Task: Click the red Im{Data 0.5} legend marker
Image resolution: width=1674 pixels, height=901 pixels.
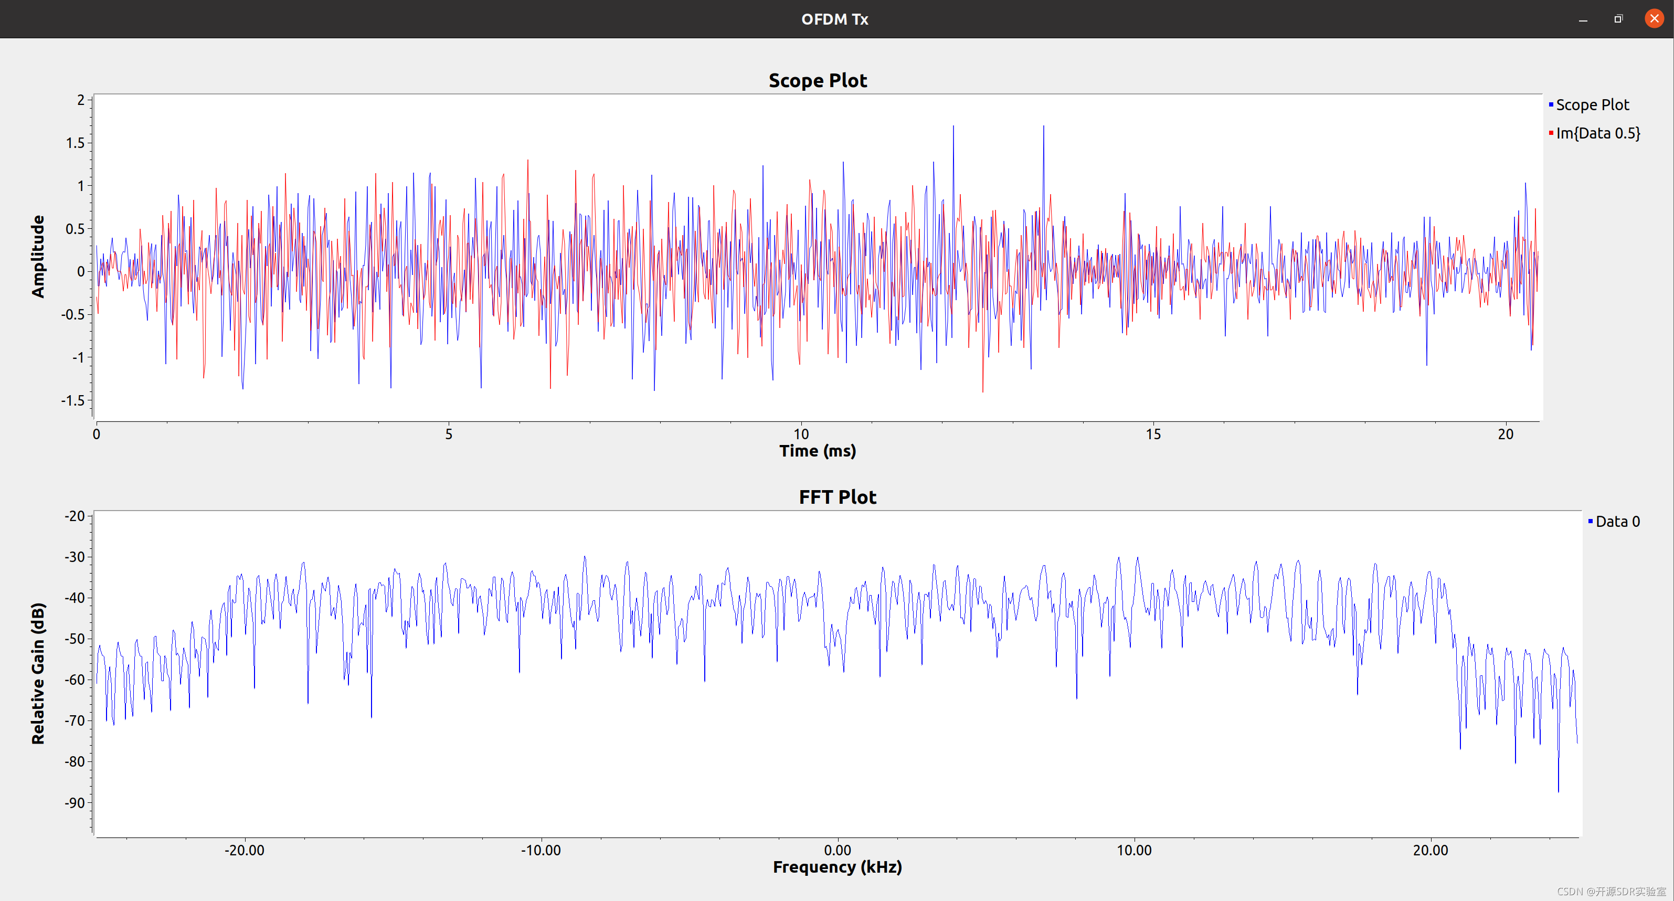Action: tap(1551, 133)
